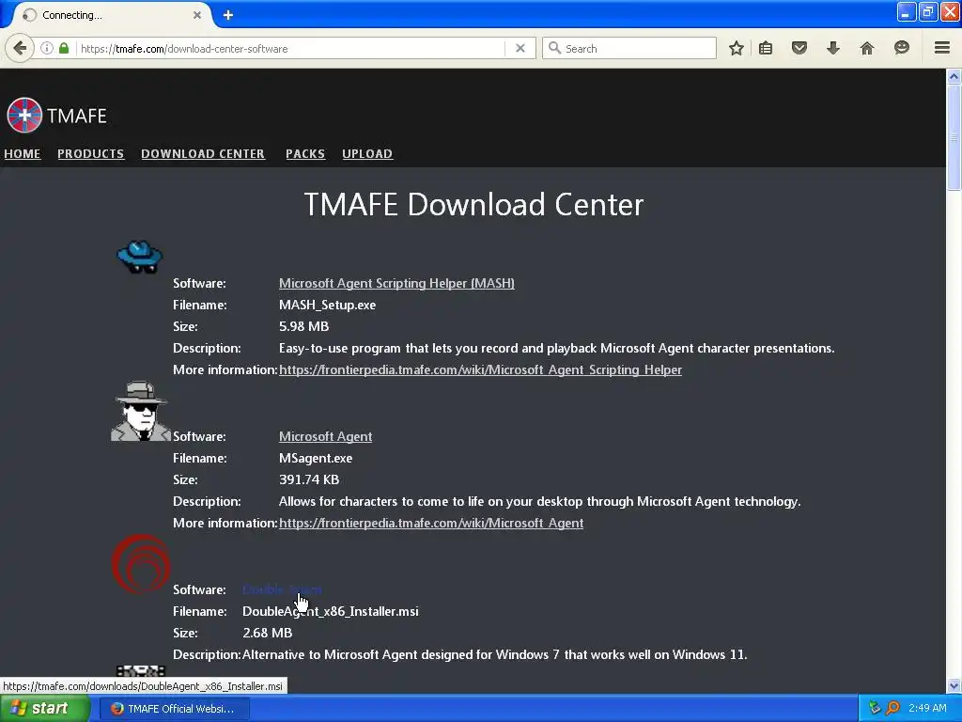Click the description starting Alternative to Microsoft Agent
The width and height of the screenshot is (962, 722).
pyautogui.click(x=494, y=654)
